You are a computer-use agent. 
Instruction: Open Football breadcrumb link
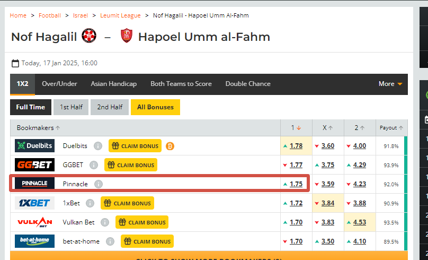[x=50, y=15]
